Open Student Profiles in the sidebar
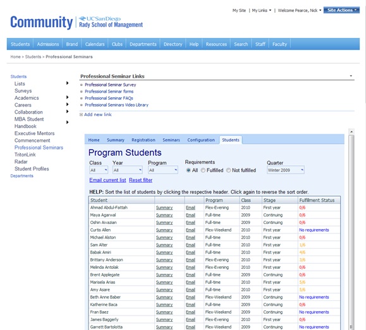The width and height of the screenshot is (366, 330). point(32,168)
